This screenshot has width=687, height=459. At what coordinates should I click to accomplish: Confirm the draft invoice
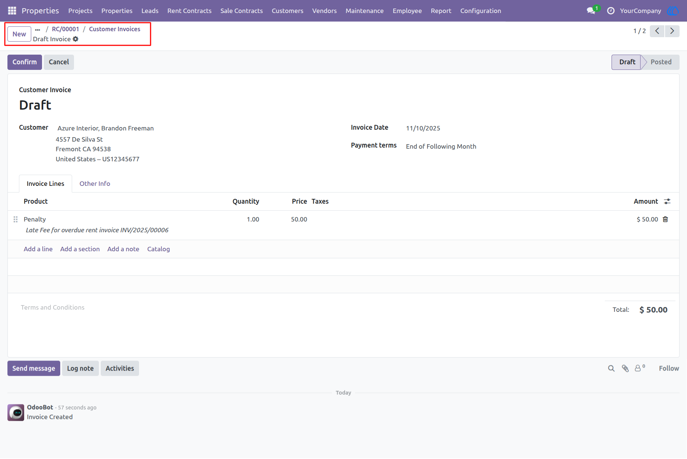click(x=25, y=62)
